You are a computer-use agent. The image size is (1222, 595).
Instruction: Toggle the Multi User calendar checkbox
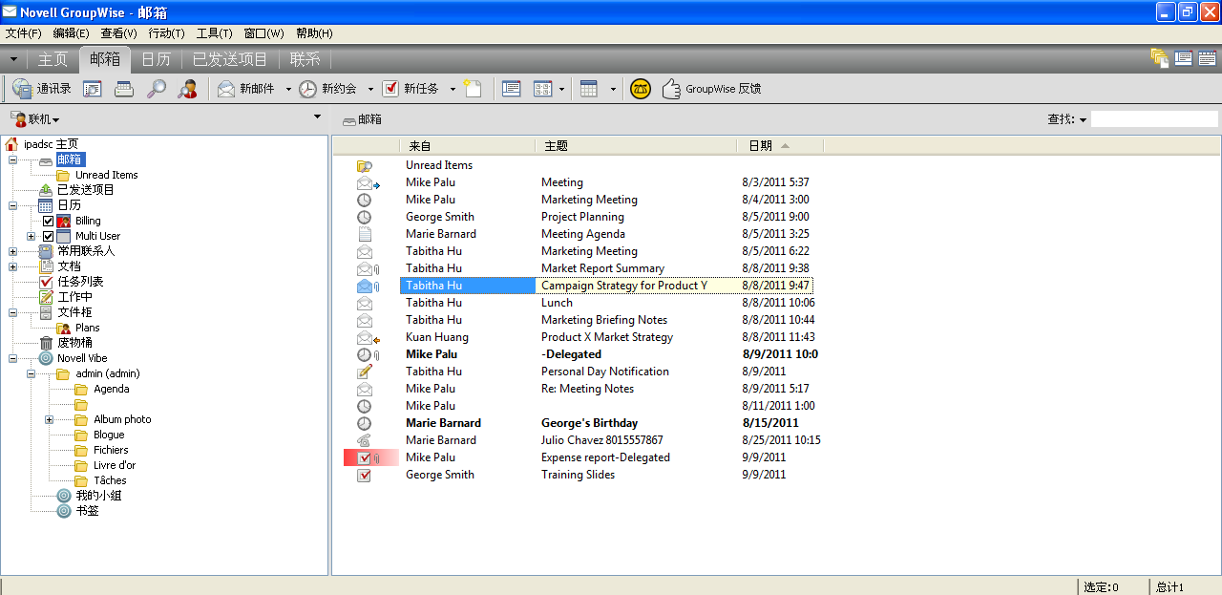(x=48, y=236)
